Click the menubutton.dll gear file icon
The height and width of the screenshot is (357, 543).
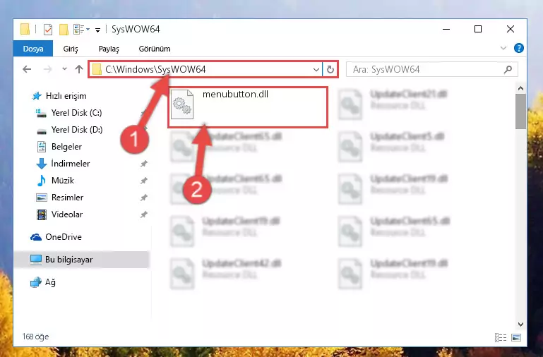coord(182,104)
